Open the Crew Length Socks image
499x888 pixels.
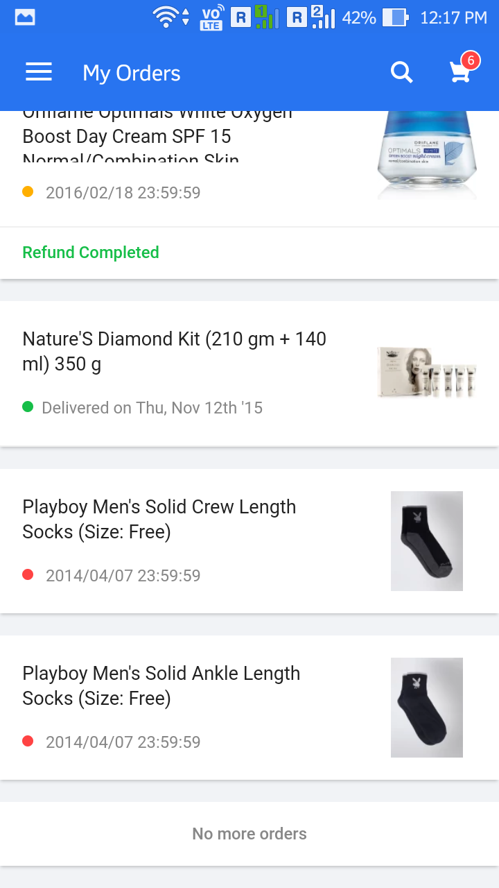[x=427, y=541]
